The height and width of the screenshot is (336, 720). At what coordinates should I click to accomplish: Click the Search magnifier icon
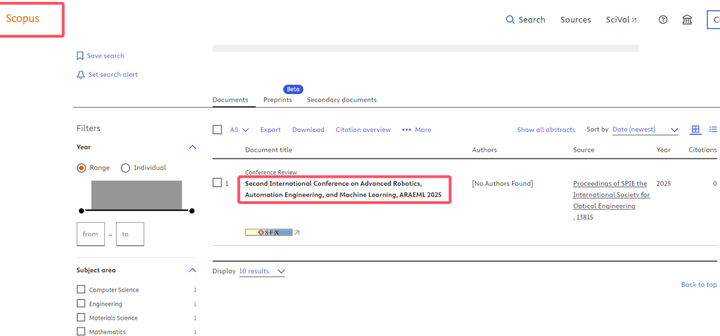(510, 20)
